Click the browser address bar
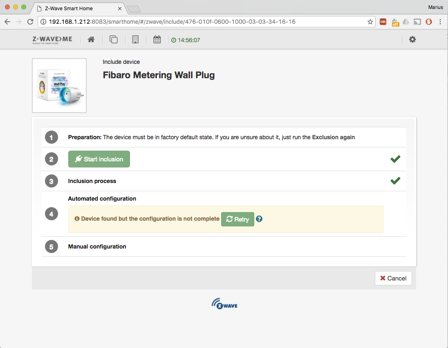The image size is (448, 348). (x=206, y=22)
